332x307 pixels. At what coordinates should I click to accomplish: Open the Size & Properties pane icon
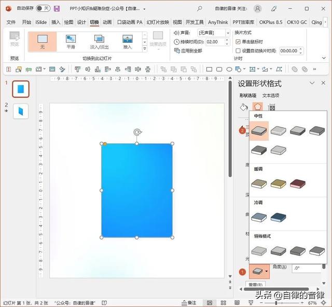pos(271,107)
